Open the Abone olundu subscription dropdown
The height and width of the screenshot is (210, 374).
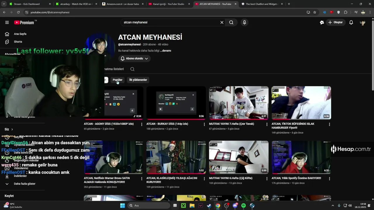click(134, 59)
